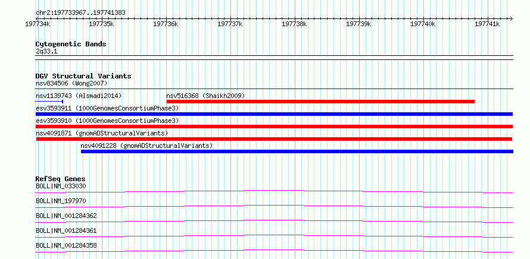Click the chr2:197733967..197741383 coordinate text
This screenshot has height=259, width=530.
[x=80, y=12]
